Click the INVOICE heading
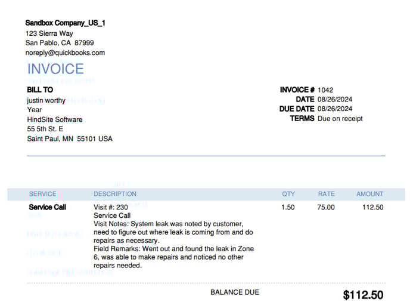 pos(55,69)
